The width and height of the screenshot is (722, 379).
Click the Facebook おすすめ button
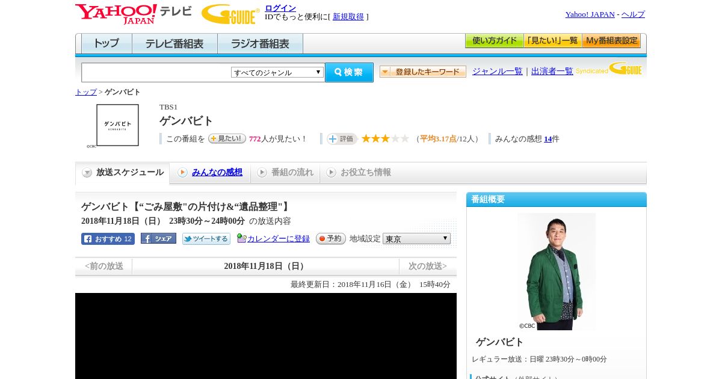click(108, 239)
